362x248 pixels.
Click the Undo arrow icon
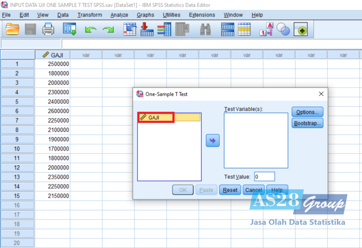[90, 30]
